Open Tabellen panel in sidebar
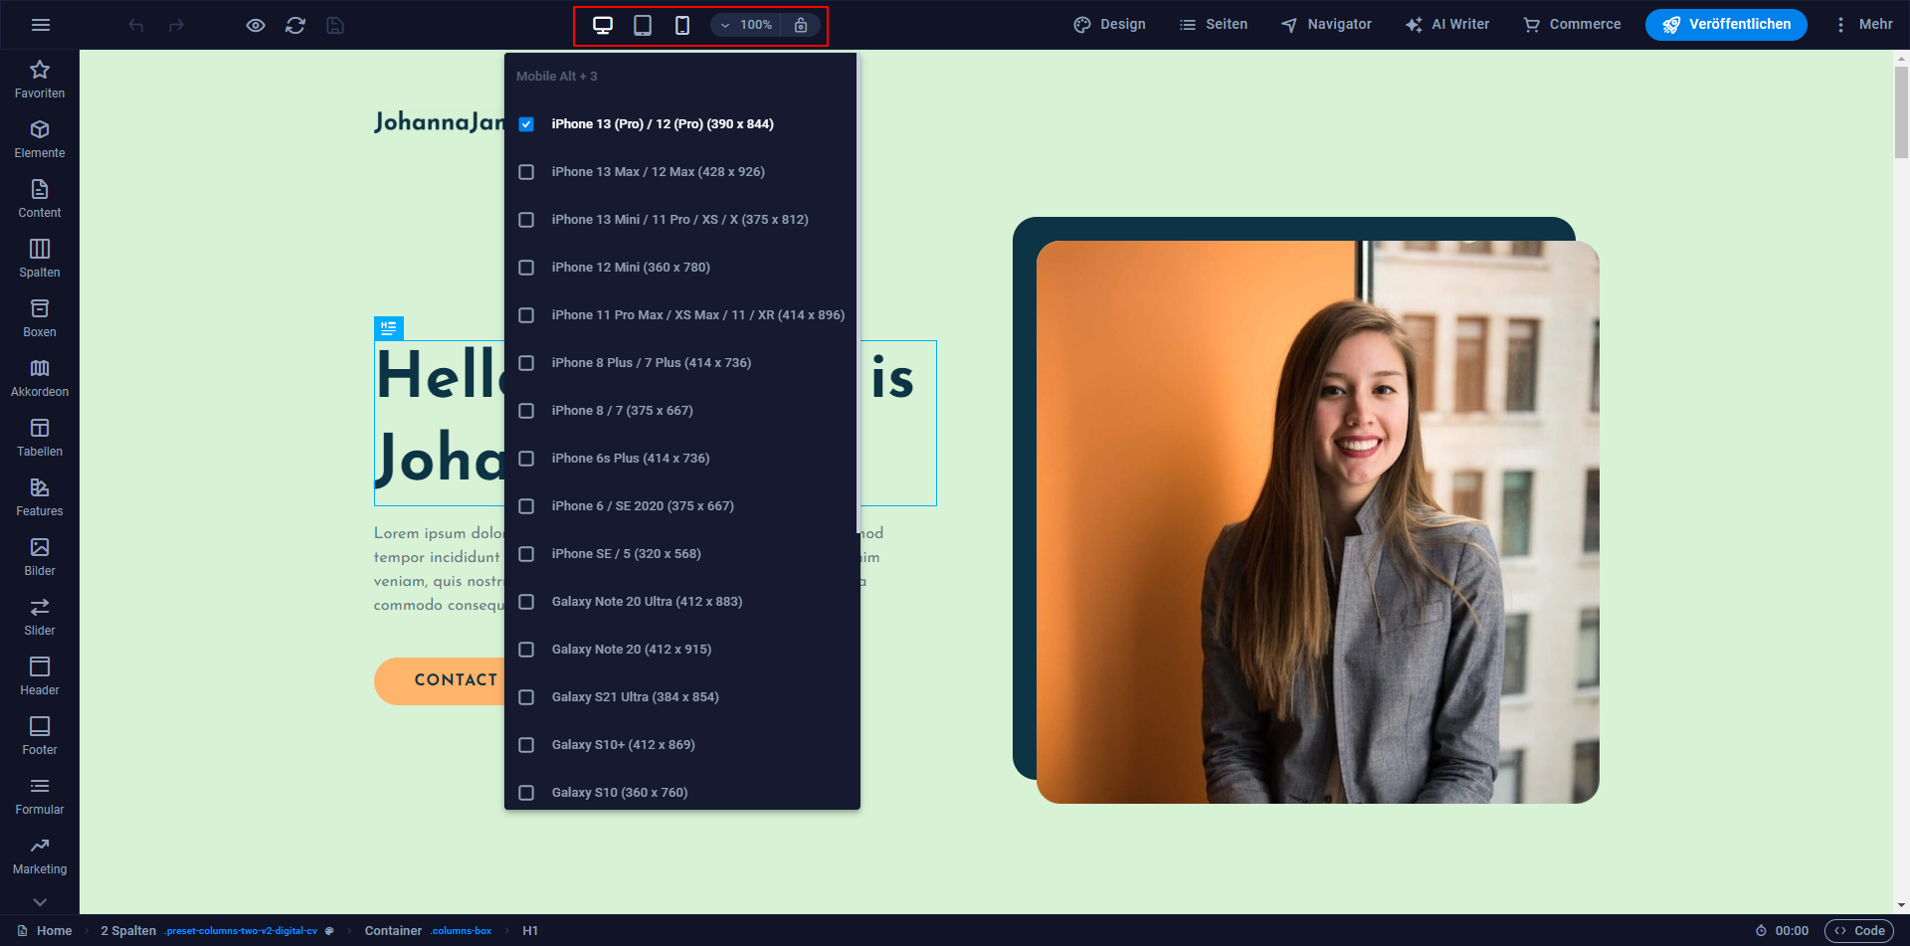 pyautogui.click(x=40, y=438)
